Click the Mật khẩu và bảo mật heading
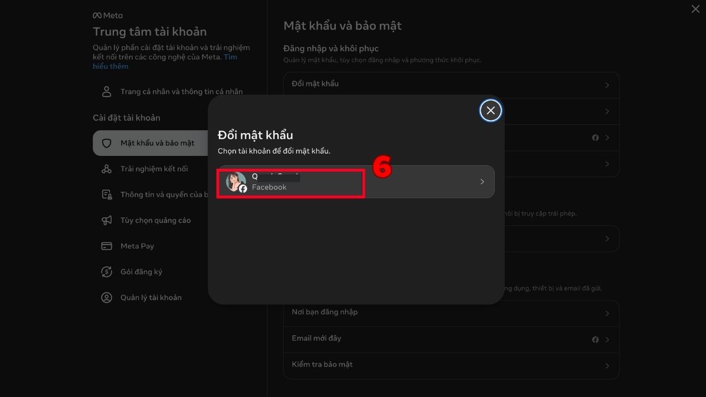 (342, 26)
